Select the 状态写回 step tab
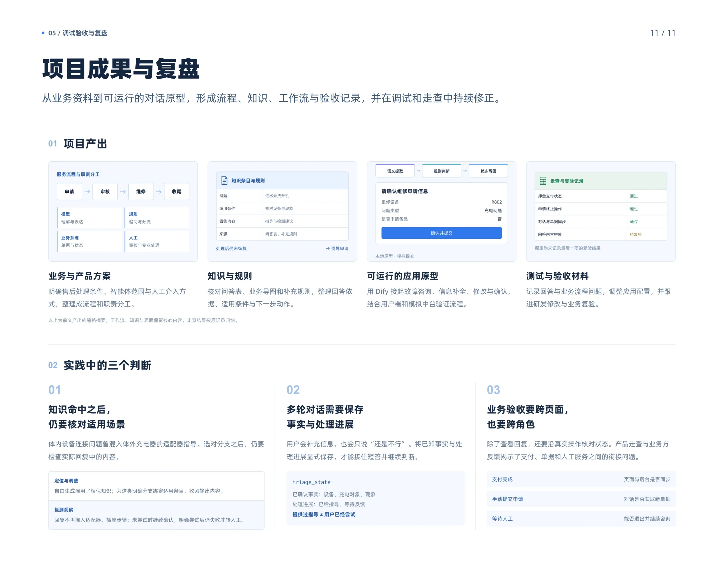The height and width of the screenshot is (567, 718). tap(488, 171)
